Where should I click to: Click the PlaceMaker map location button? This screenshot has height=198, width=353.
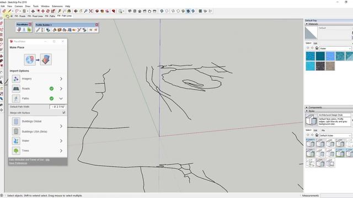(30, 59)
